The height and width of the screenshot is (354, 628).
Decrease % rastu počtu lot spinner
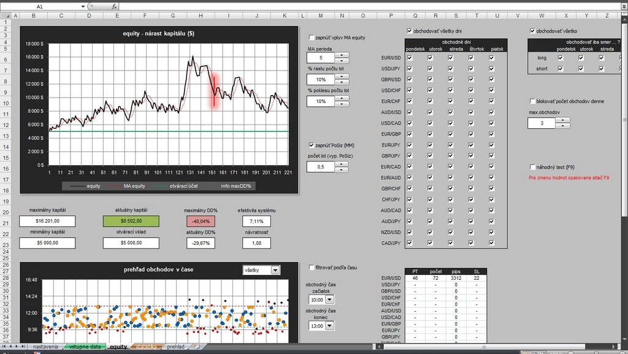341,82
